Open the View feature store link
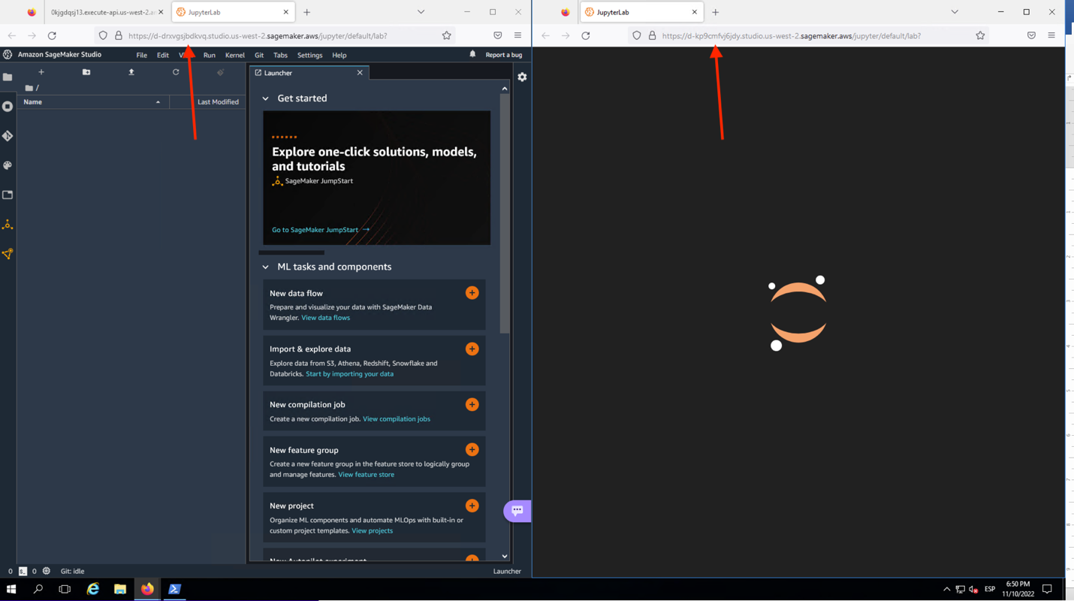 [x=366, y=475]
